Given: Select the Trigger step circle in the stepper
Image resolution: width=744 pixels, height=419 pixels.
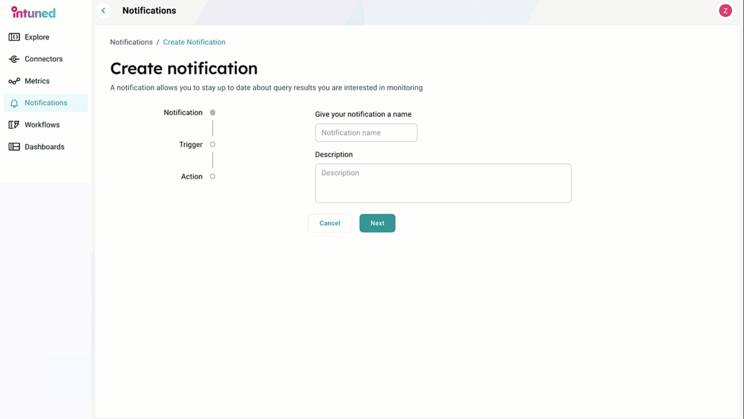Looking at the screenshot, I should coord(213,144).
